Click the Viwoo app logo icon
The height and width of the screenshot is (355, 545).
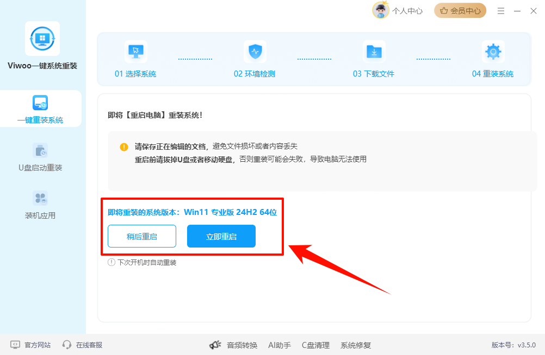point(42,39)
